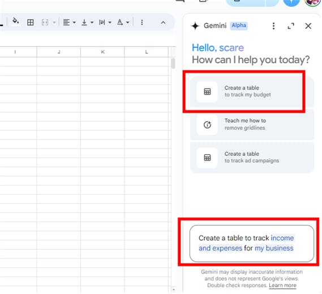
Task: Click the merge cells icon
Action: (x=45, y=22)
